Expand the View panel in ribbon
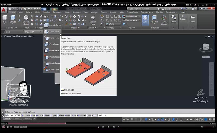217x133 pixels. tap(132, 28)
